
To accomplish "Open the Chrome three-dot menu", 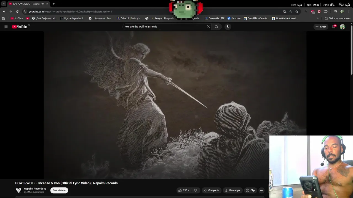I will pyautogui.click(x=349, y=12).
